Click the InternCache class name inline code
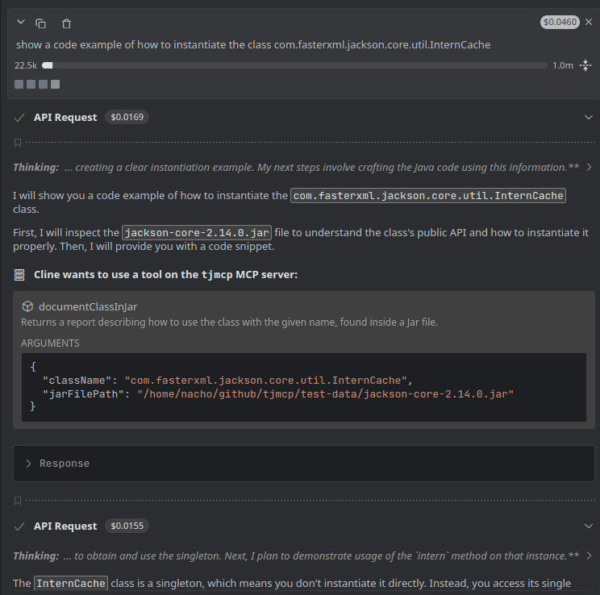Viewport: 600px width, 595px height. [x=428, y=196]
